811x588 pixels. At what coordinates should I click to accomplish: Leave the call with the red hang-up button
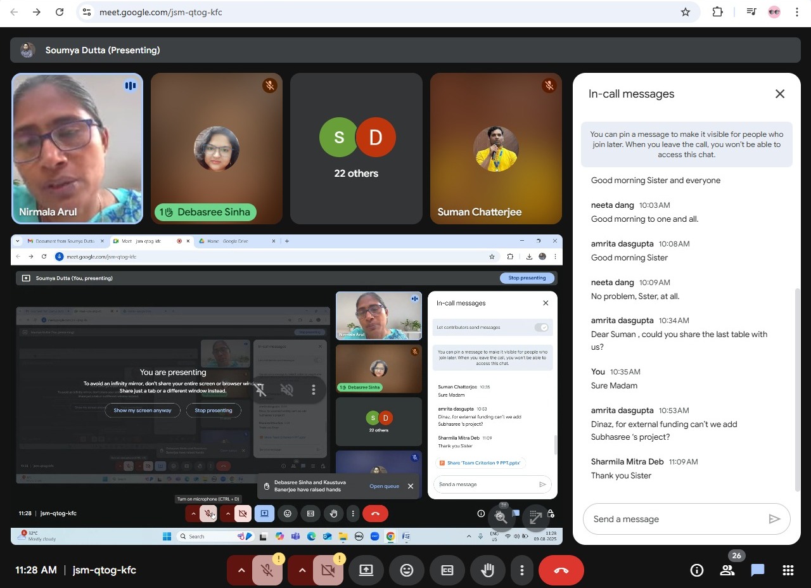[561, 570]
